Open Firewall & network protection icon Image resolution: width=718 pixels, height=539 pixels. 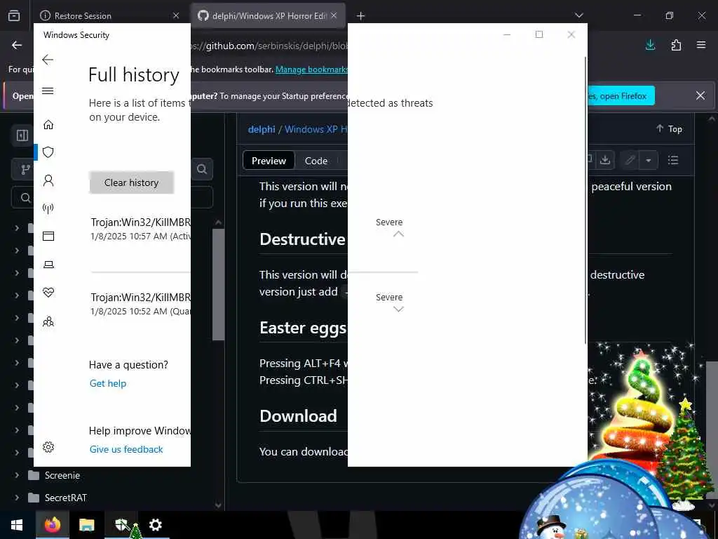pyautogui.click(x=48, y=209)
